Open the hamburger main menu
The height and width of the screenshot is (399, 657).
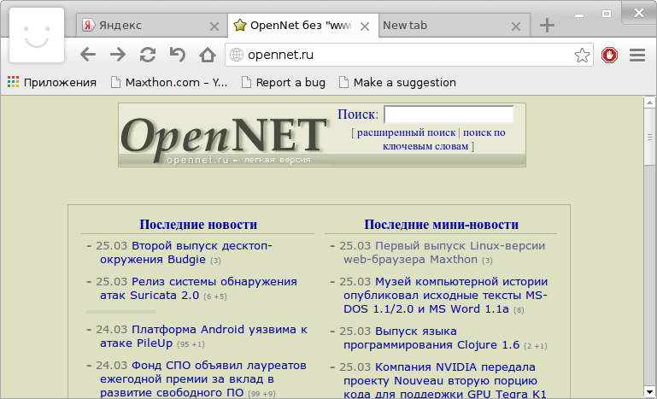pos(637,55)
